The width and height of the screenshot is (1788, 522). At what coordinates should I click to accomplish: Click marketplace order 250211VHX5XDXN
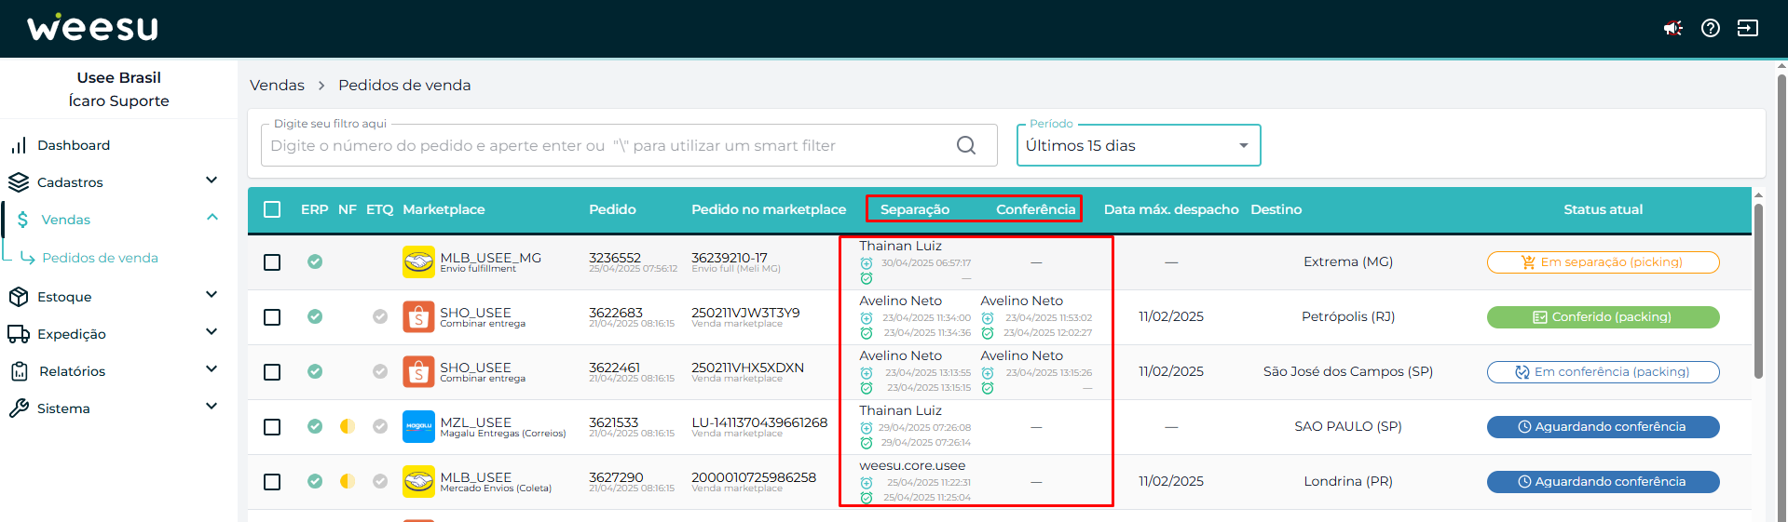tap(747, 368)
